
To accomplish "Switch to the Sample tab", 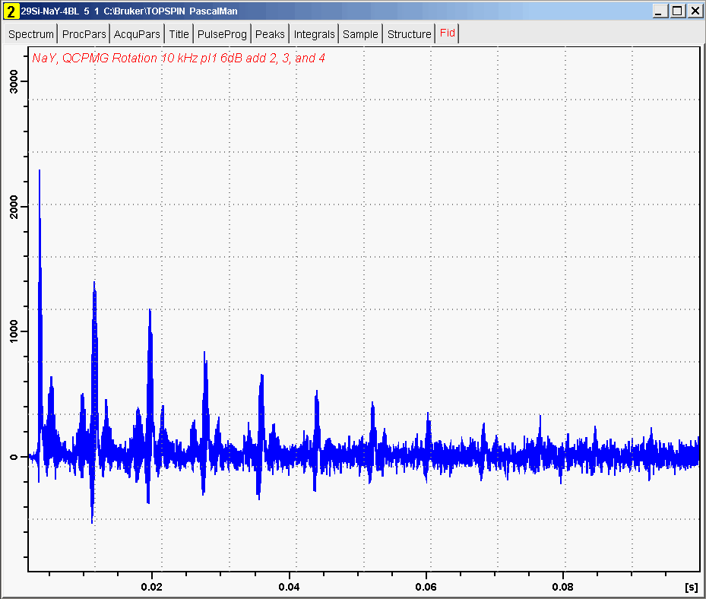I will 360,34.
